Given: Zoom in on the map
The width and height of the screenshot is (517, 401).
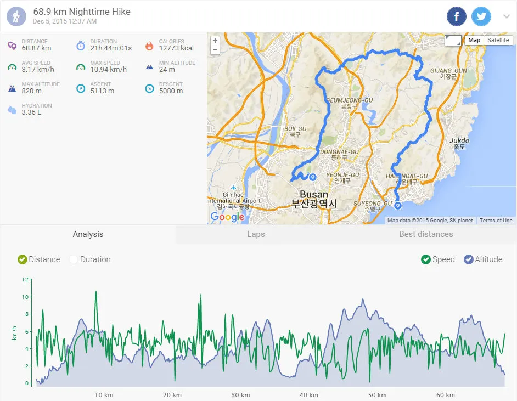Looking at the screenshot, I should 215,41.
